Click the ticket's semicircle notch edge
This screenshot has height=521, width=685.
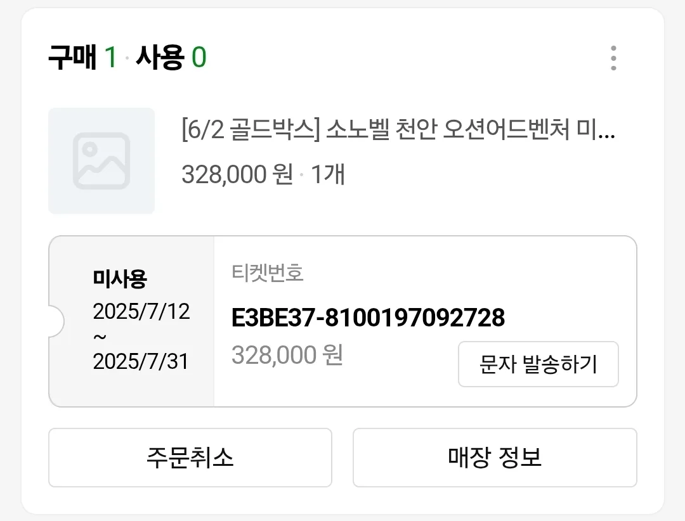coord(57,321)
